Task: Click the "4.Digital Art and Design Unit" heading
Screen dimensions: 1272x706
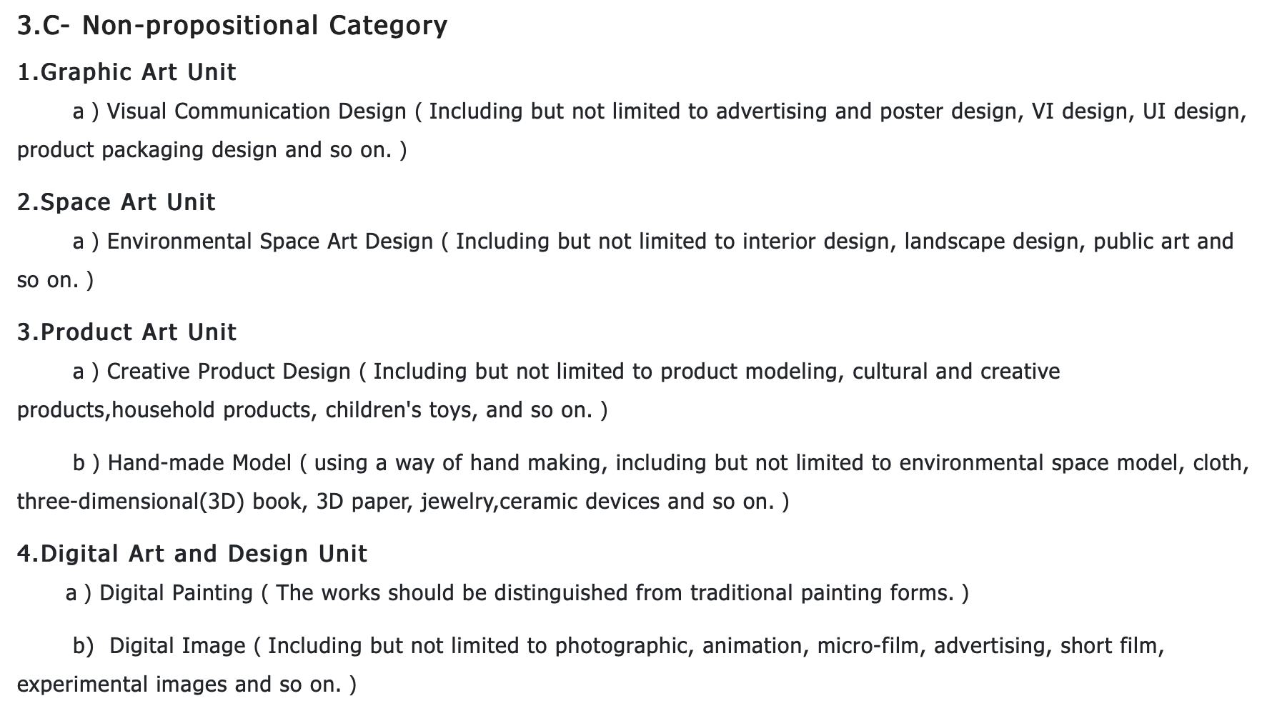Action: point(192,554)
